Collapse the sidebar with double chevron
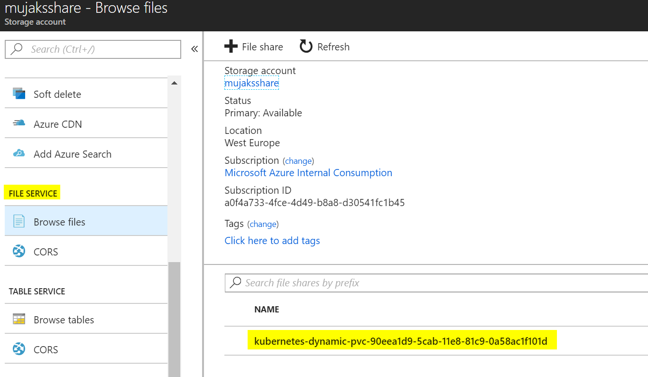 [194, 49]
